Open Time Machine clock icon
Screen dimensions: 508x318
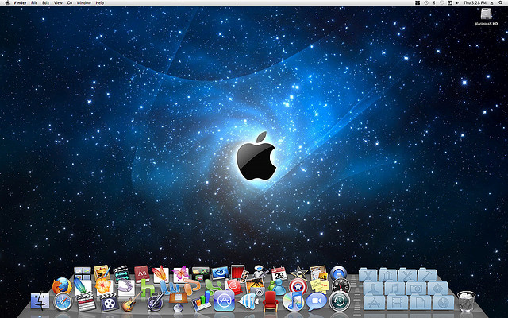tap(340, 301)
